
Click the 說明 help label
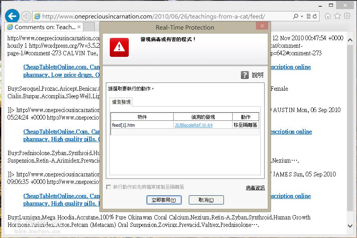(258, 75)
